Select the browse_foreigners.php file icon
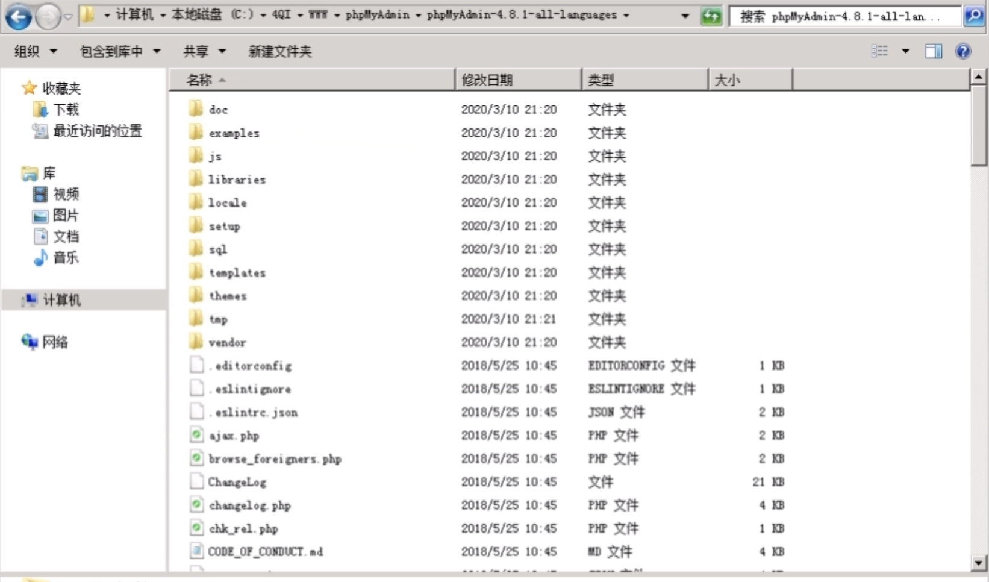The height and width of the screenshot is (582, 989). (196, 458)
